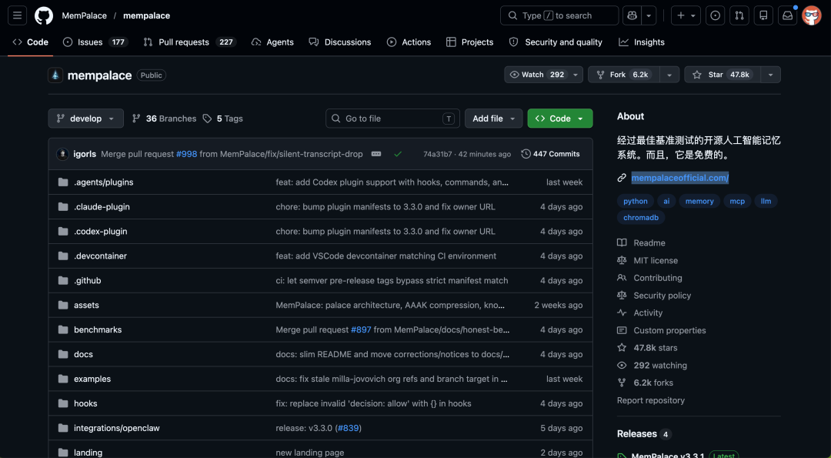Open the Issues tab
The width and height of the screenshot is (831, 458).
95,42
